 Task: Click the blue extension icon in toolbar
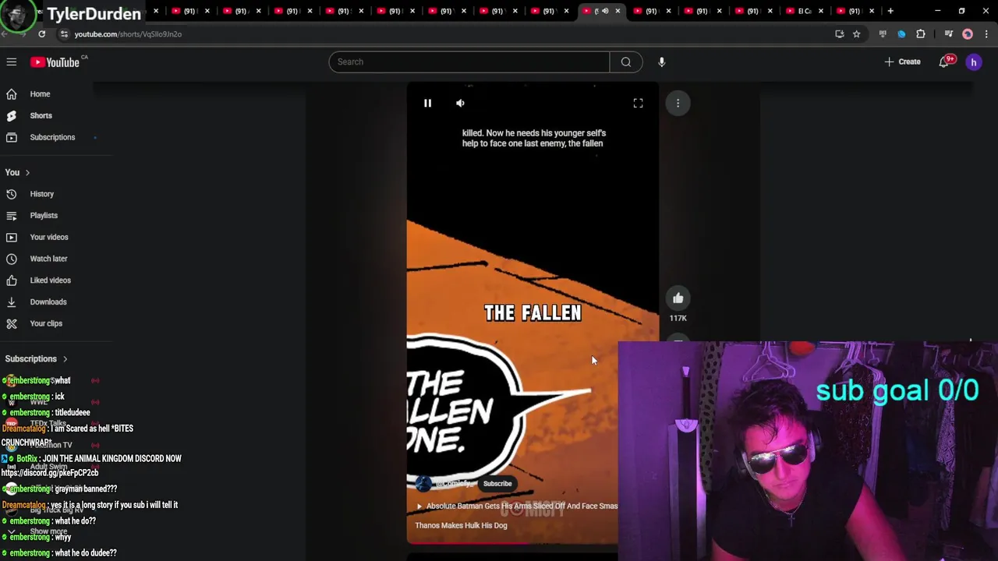click(901, 34)
